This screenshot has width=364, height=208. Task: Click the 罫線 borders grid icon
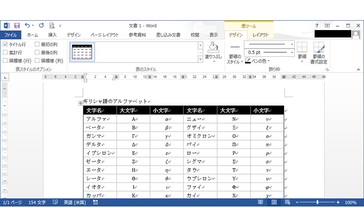(302, 47)
